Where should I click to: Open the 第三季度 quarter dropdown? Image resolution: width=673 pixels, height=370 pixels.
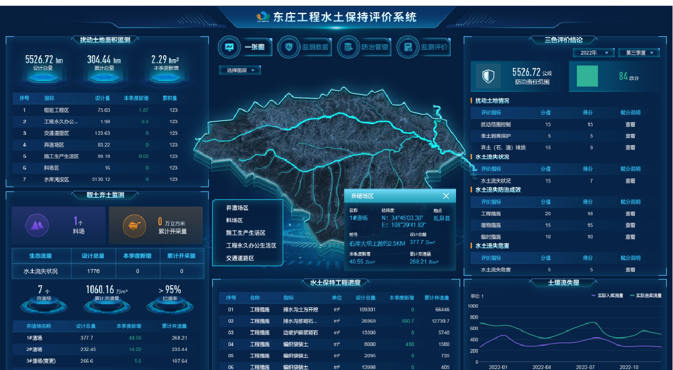pos(639,53)
